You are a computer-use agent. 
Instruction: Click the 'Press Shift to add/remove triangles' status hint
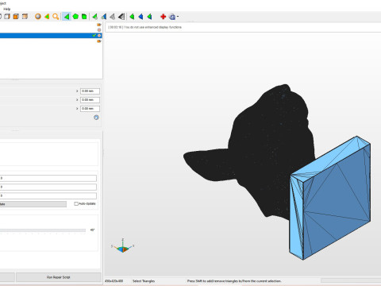click(234, 281)
